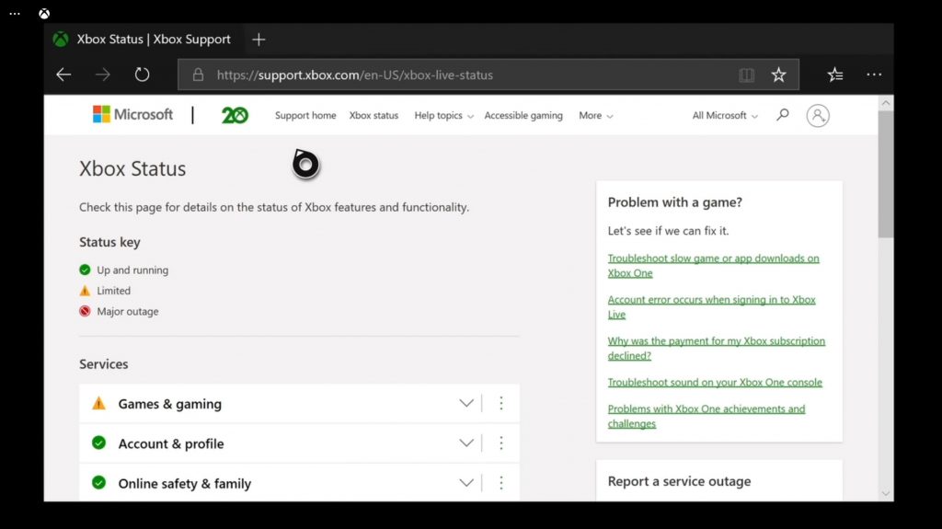Open more options for Account & profile

(501, 443)
